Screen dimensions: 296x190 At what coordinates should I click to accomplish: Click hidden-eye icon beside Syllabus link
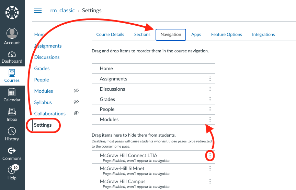click(x=76, y=102)
